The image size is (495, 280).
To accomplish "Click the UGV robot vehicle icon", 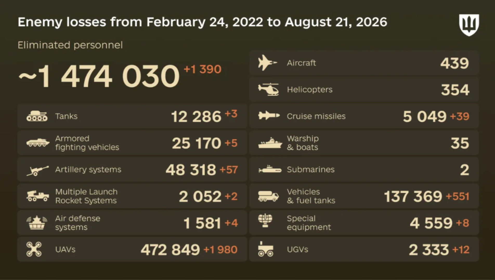I will point(265,249).
